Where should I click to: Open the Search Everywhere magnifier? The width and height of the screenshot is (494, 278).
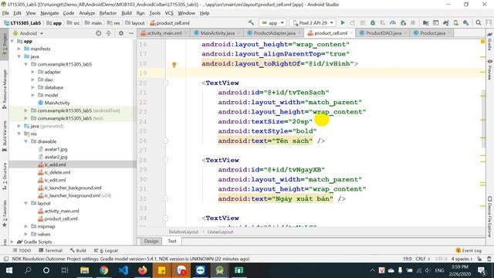tap(479, 22)
